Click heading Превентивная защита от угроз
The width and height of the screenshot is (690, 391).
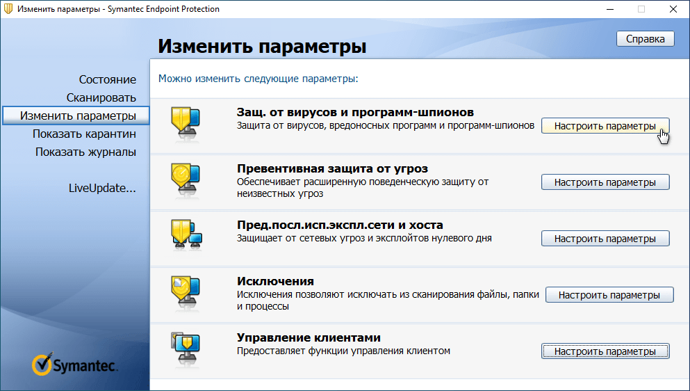pos(332,168)
